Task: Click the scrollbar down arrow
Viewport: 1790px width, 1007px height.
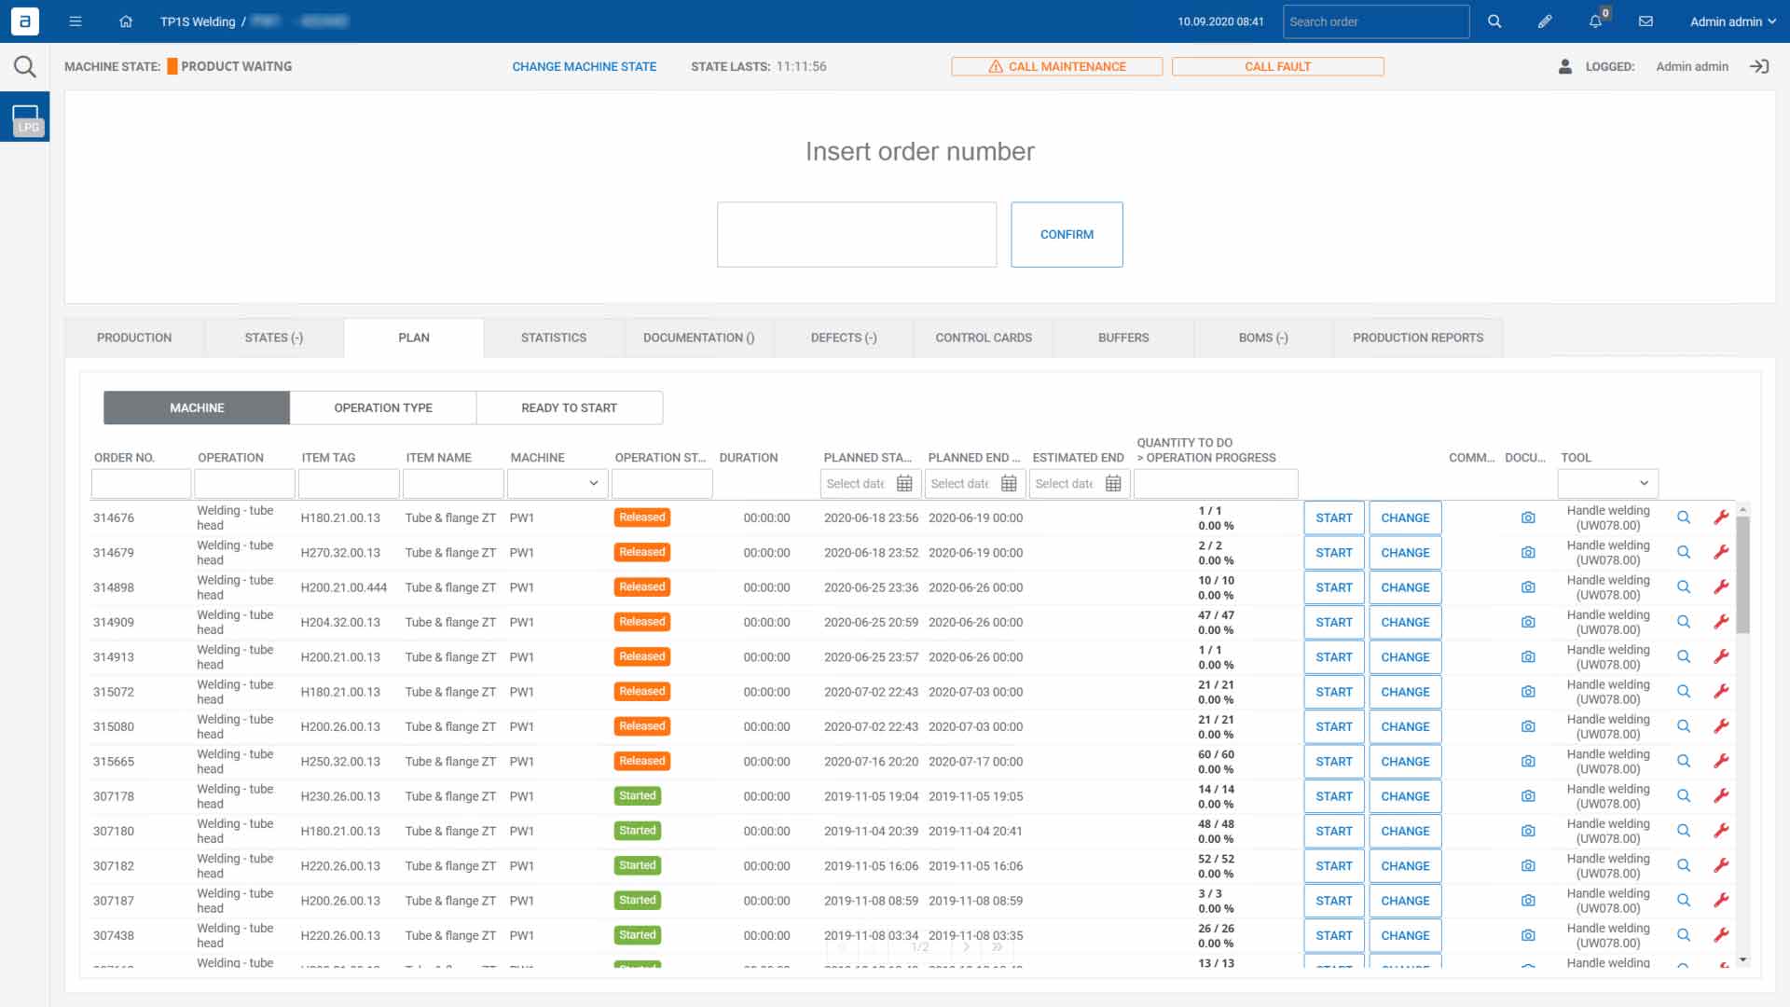Action: point(1742,959)
